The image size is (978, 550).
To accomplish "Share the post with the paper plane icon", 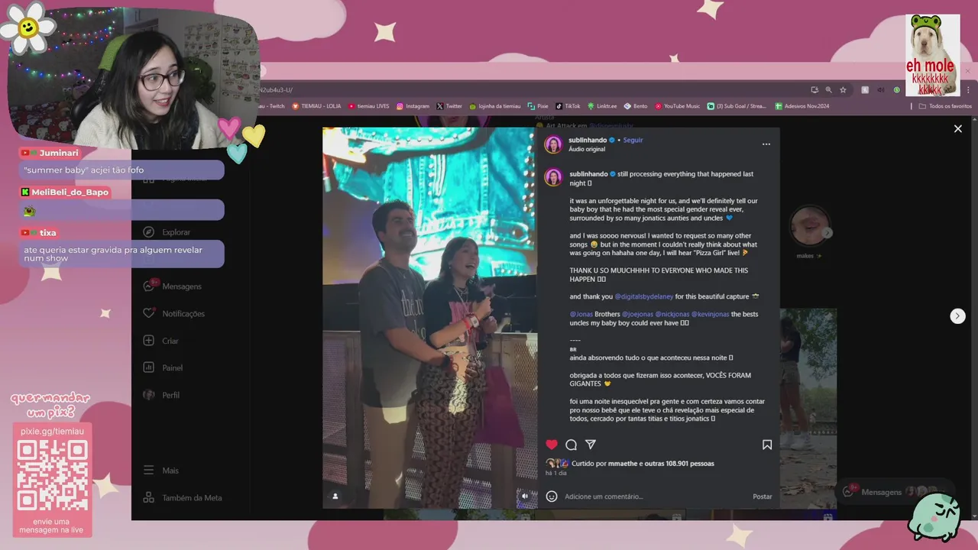I will click(591, 445).
